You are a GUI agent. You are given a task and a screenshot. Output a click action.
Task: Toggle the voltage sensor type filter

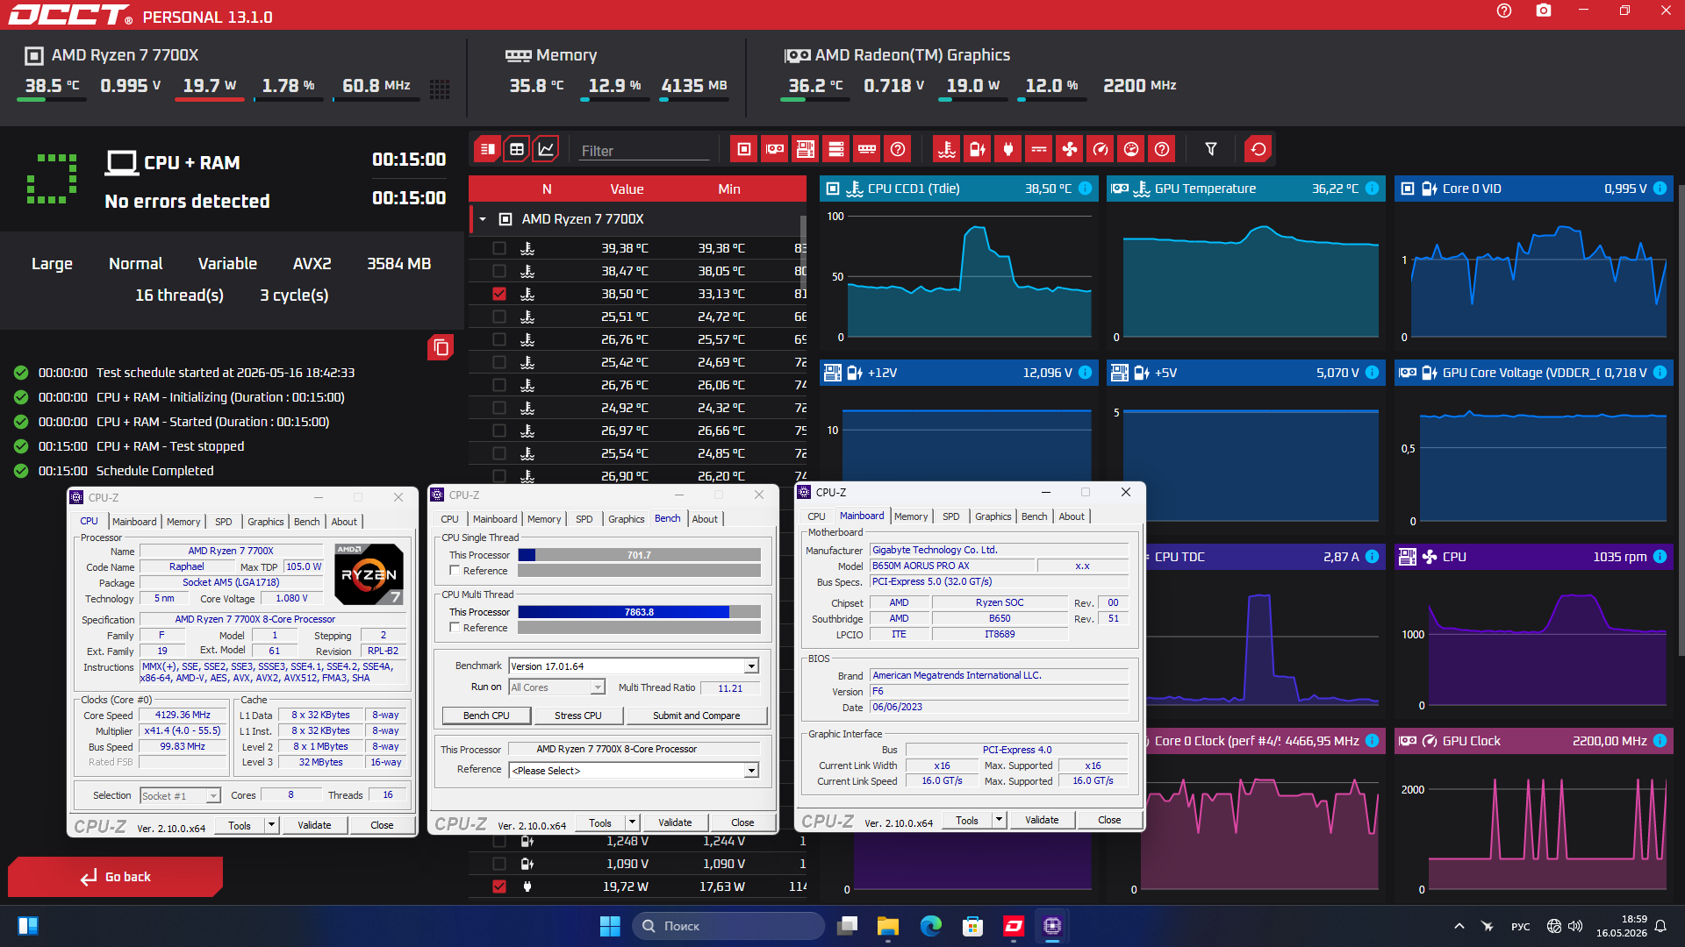[978, 149]
